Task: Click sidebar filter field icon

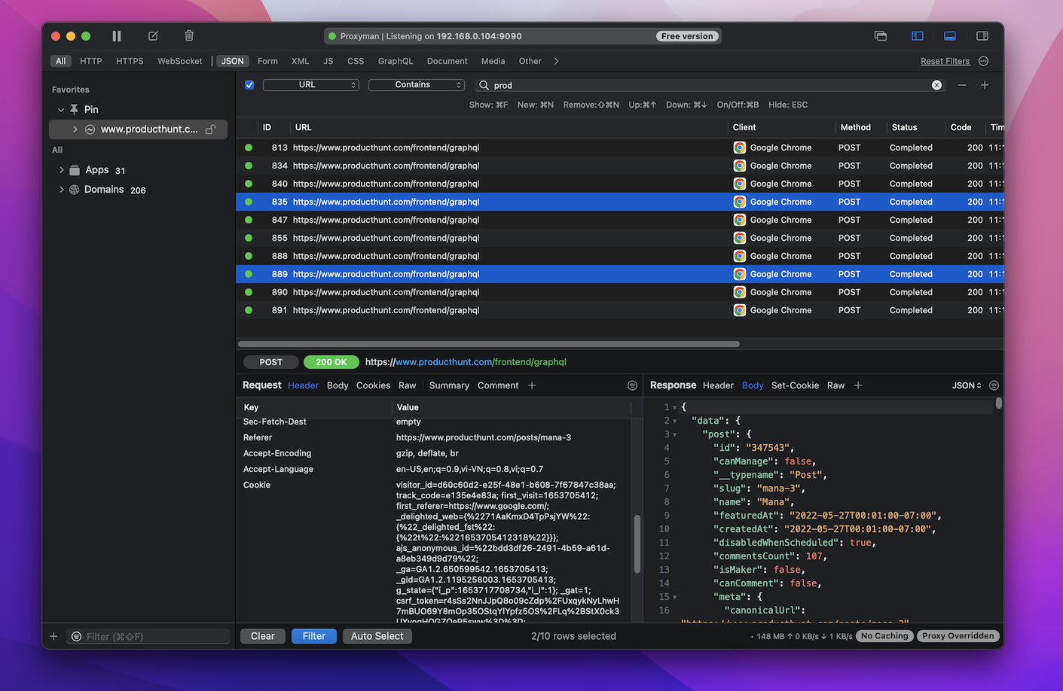Action: click(x=76, y=637)
